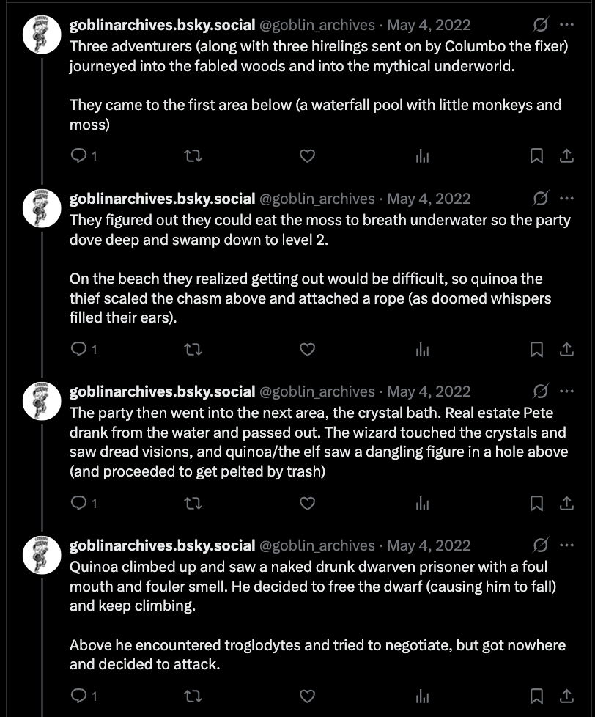
Task: Share the 'Three adventurers' post
Action: pyautogui.click(x=566, y=156)
